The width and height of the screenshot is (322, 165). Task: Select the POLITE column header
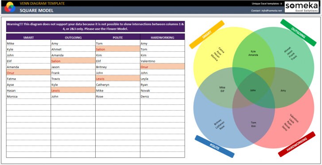tap(118, 37)
